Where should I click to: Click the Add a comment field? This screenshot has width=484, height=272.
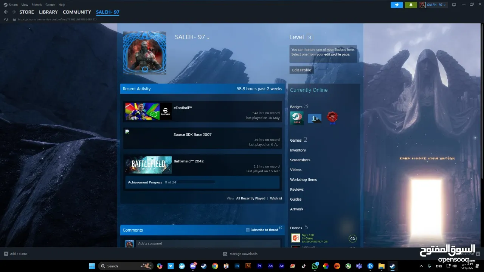pyautogui.click(x=208, y=244)
